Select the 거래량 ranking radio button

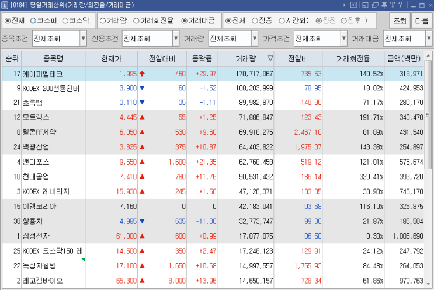(102, 20)
